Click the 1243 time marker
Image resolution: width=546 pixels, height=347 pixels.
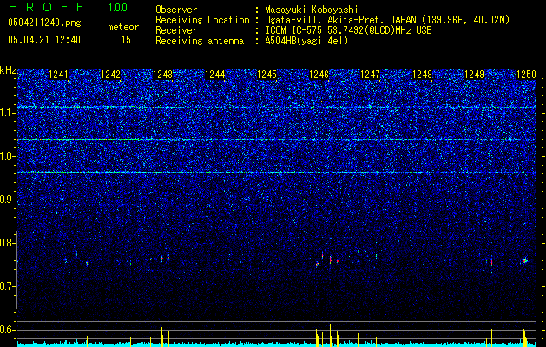(162, 74)
